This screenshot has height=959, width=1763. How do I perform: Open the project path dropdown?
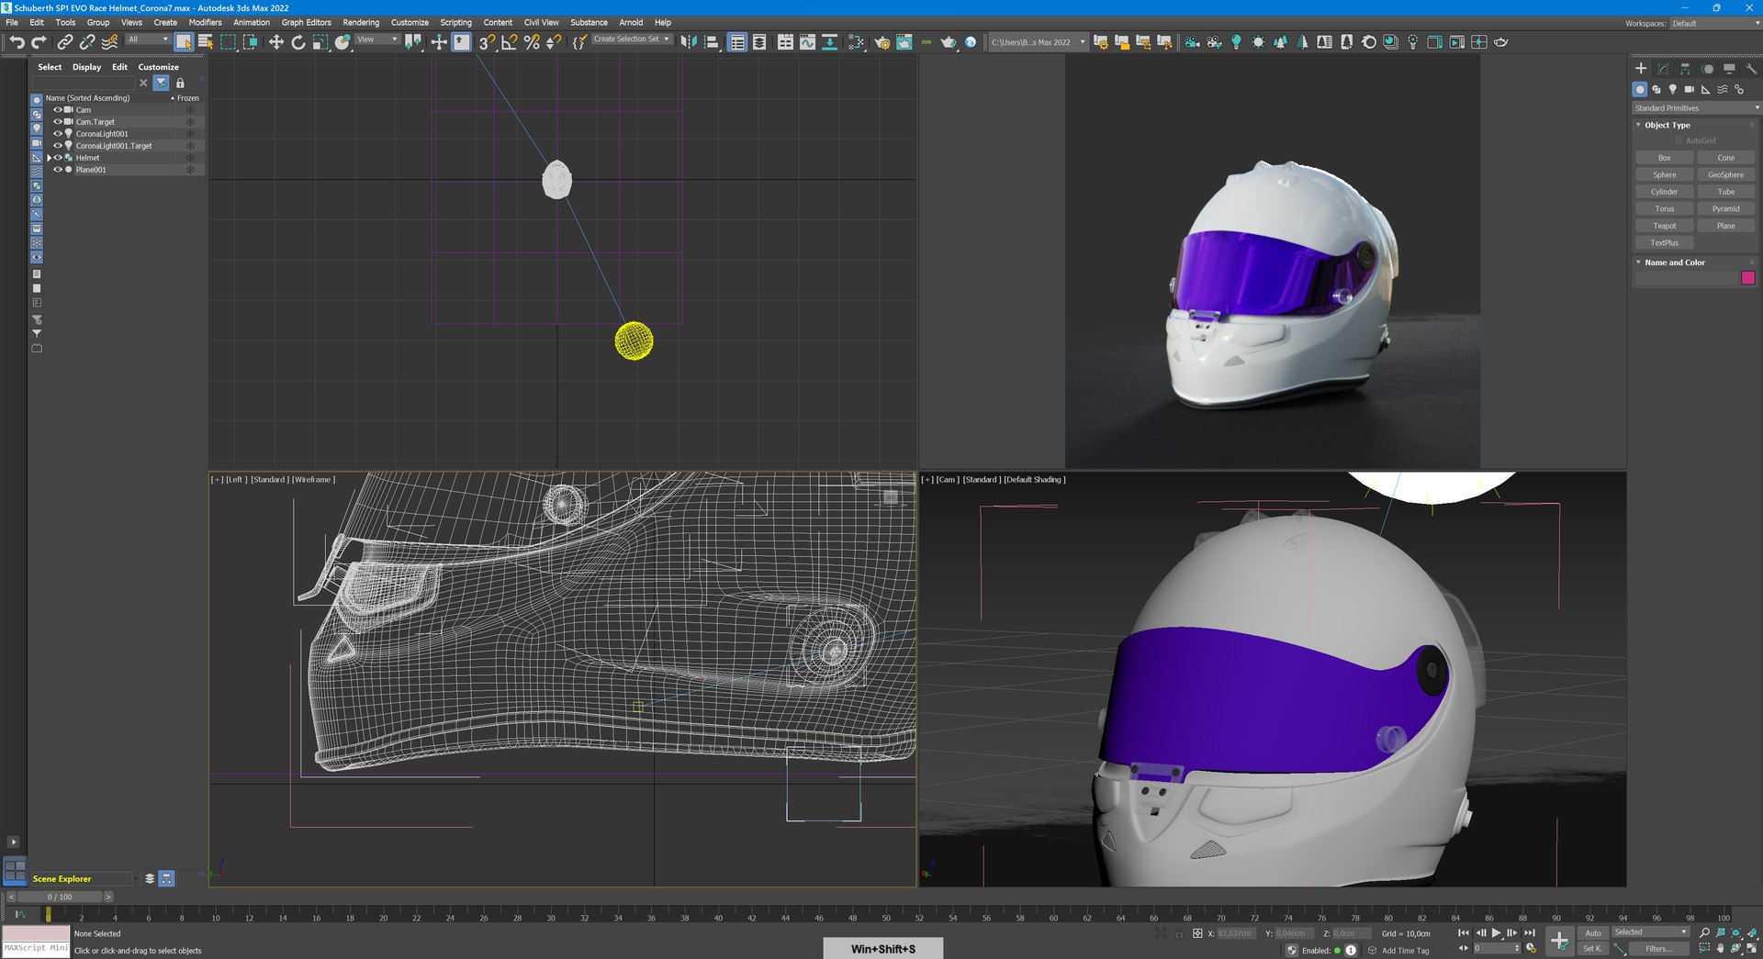[x=1038, y=42]
